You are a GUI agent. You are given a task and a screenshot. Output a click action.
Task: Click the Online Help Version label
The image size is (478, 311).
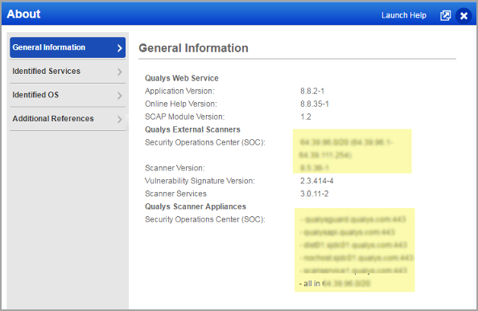tap(181, 104)
